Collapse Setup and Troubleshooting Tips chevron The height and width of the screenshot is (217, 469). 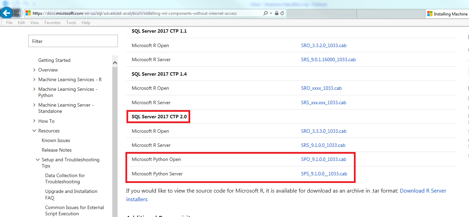tap(38, 160)
